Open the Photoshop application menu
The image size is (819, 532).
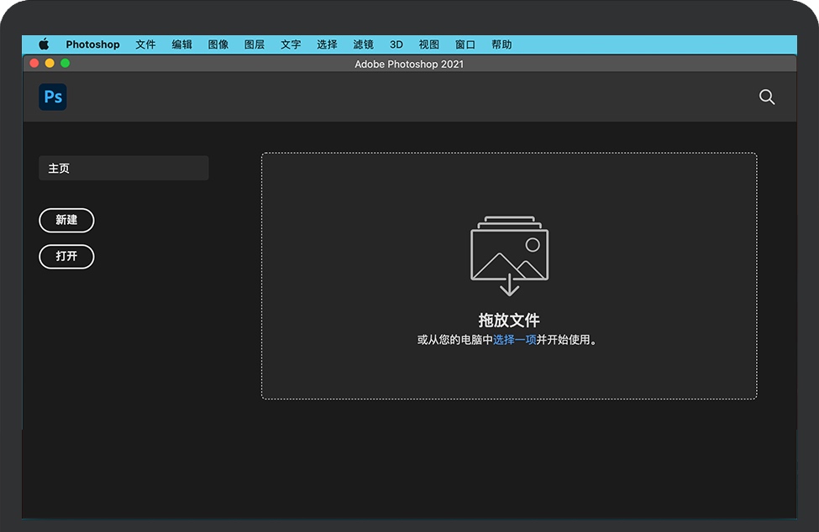[92, 44]
